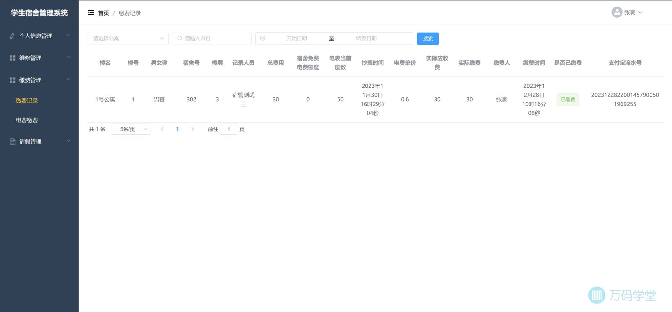Viewport: 672px width, 312px height.
Task: Click the 是否已缴费 column header
Action: point(568,63)
